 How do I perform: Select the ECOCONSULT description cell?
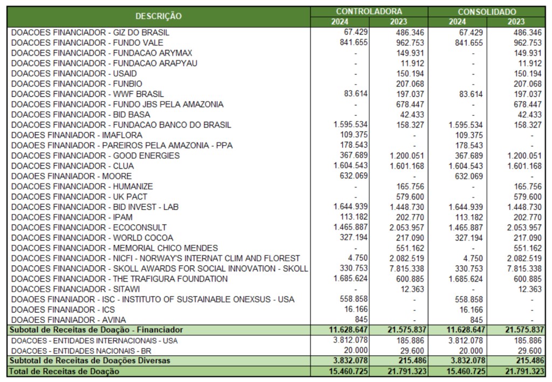tap(89, 228)
